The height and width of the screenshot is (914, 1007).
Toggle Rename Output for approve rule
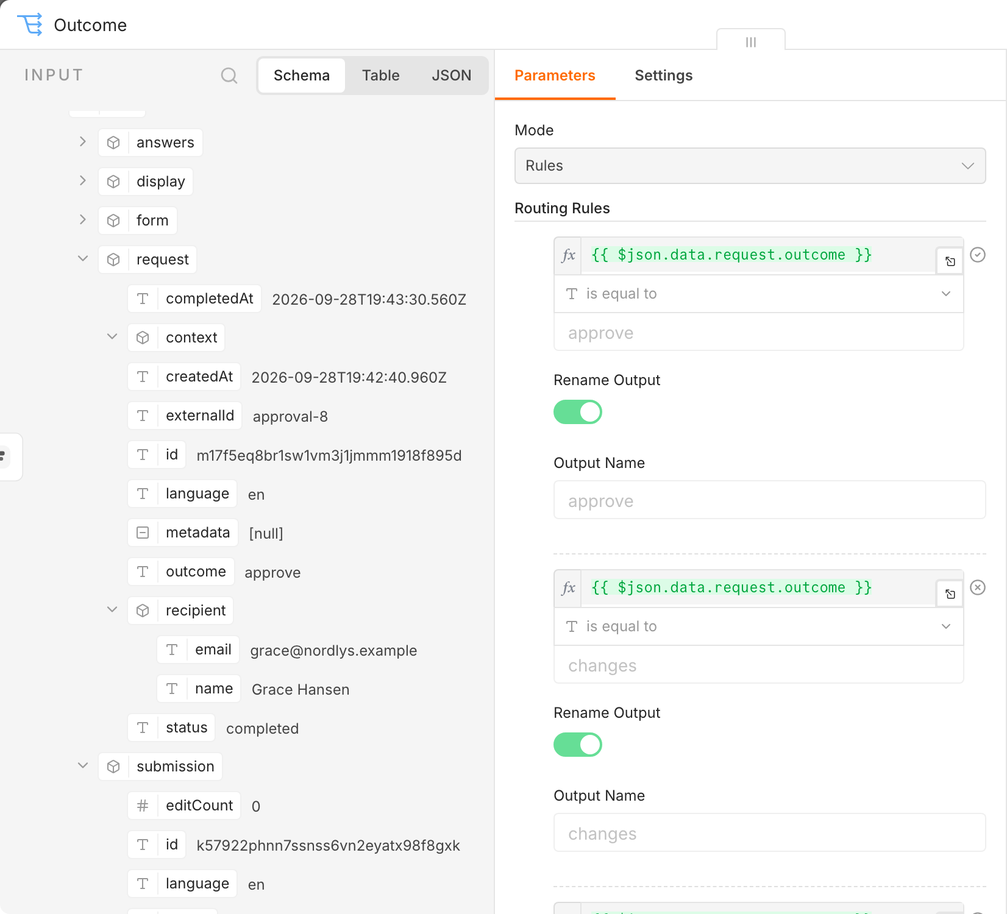tap(578, 412)
